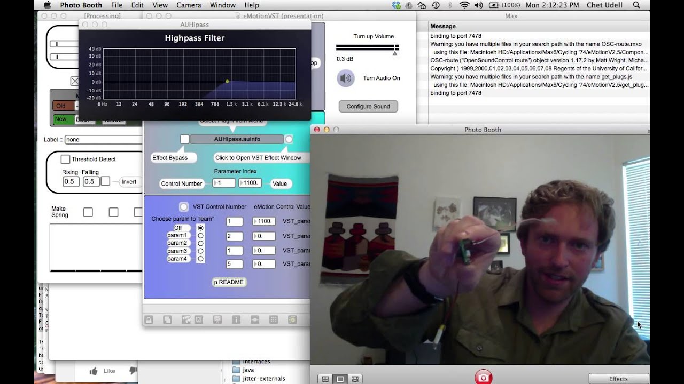This screenshot has height=384, width=684.
Task: Click the Configure Sound button
Action: coord(368,106)
